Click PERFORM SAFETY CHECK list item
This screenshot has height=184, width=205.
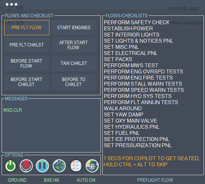[x=137, y=22]
